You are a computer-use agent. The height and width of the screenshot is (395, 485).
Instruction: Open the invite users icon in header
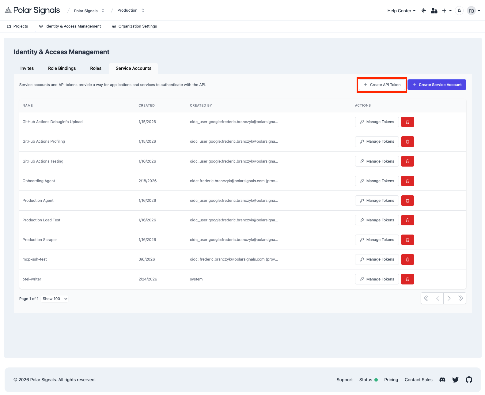pyautogui.click(x=434, y=11)
